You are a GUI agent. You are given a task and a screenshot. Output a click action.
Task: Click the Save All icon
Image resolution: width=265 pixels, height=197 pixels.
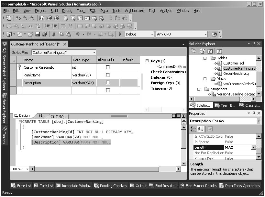45,34
